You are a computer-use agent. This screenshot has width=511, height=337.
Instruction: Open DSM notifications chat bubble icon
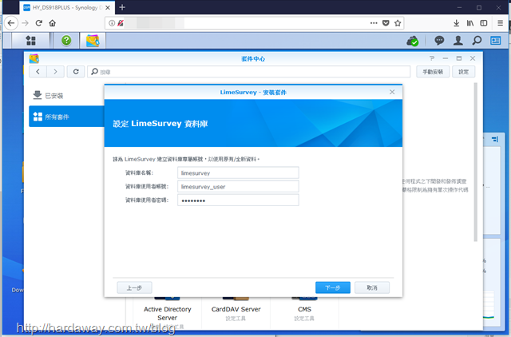[x=439, y=41]
